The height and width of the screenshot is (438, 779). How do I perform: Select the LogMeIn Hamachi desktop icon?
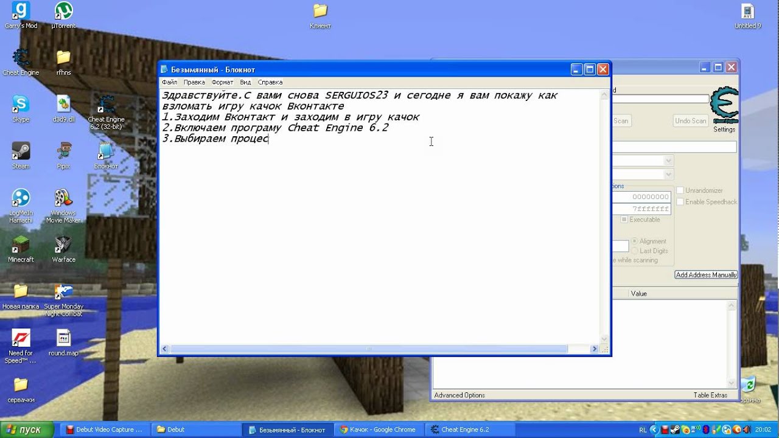point(21,206)
